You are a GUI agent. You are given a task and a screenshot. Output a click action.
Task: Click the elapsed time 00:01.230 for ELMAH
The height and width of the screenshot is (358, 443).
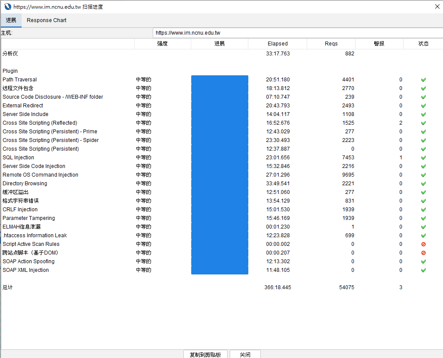(278, 227)
